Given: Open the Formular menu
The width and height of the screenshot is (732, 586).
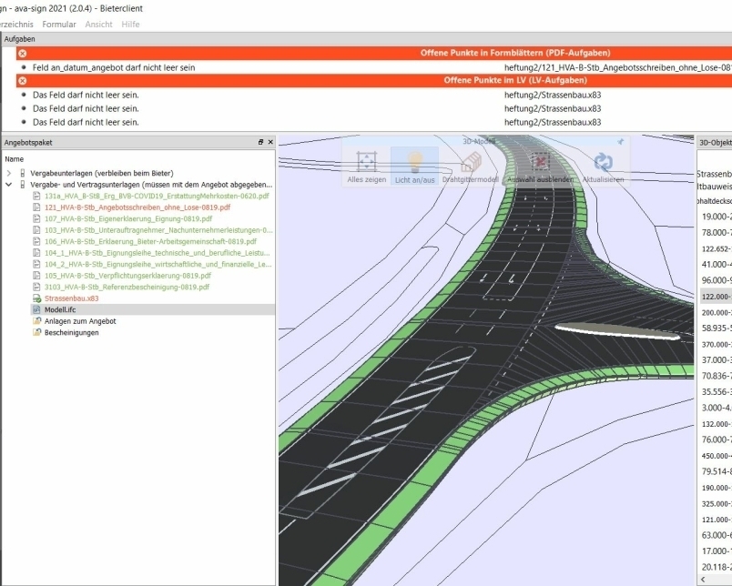Looking at the screenshot, I should [x=59, y=25].
